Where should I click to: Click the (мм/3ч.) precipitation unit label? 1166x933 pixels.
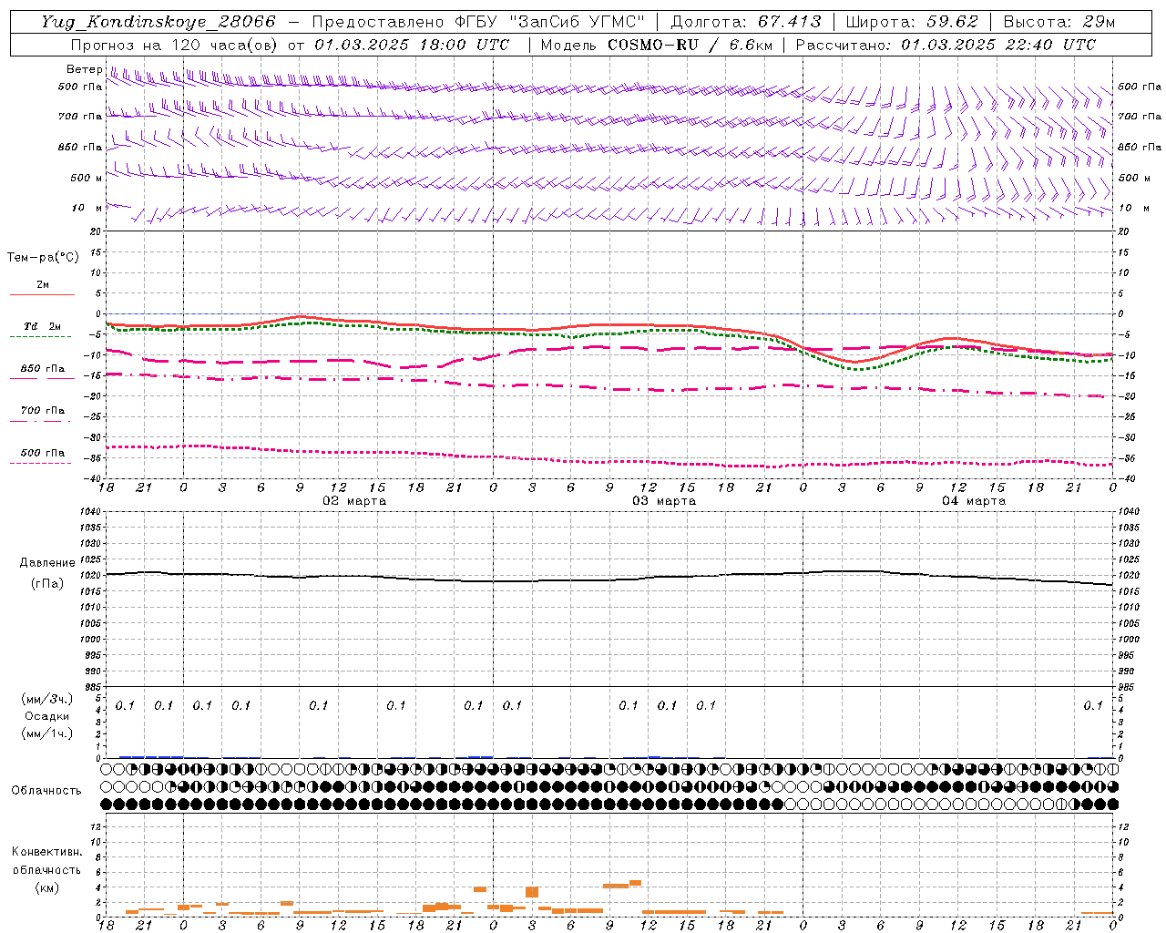pos(47,699)
